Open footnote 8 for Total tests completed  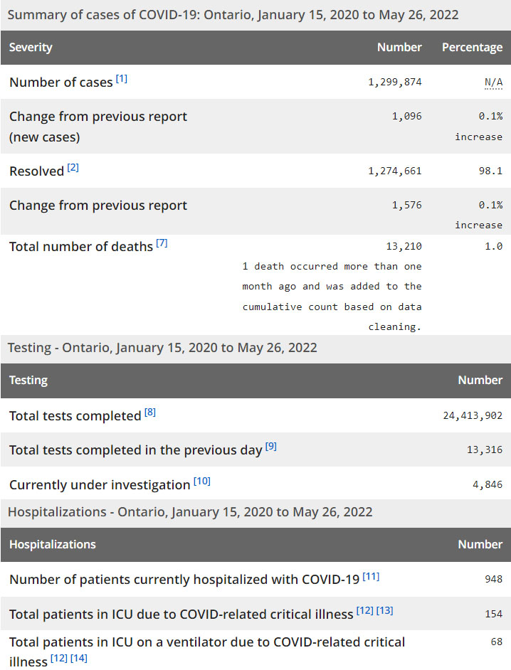(149, 413)
